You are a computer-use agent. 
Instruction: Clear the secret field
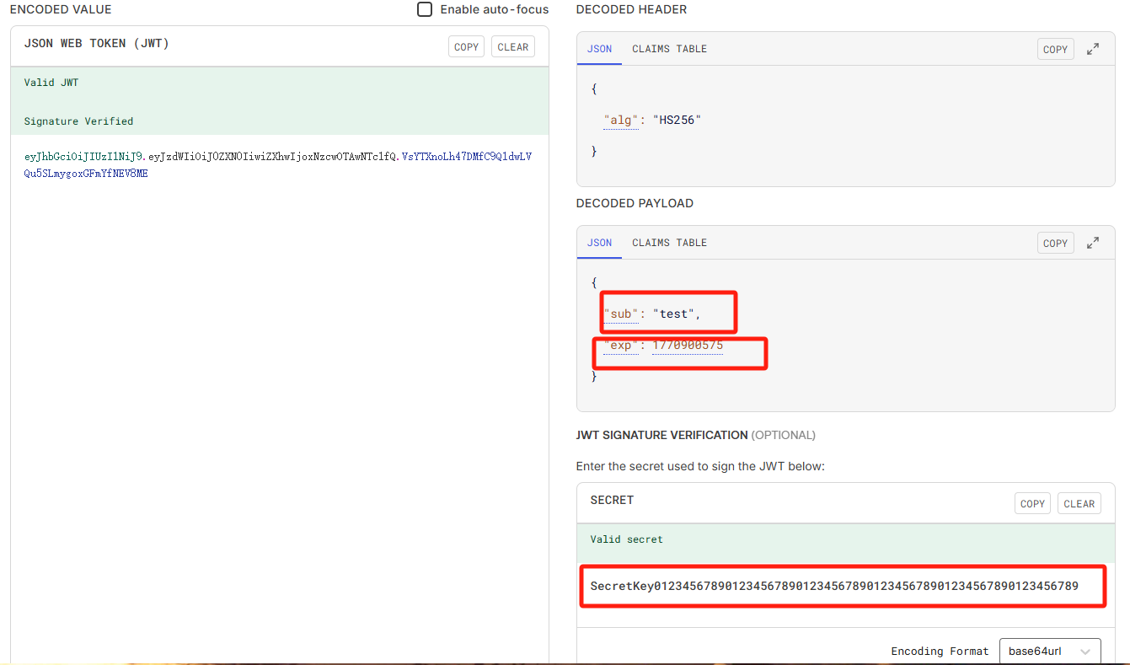point(1079,504)
